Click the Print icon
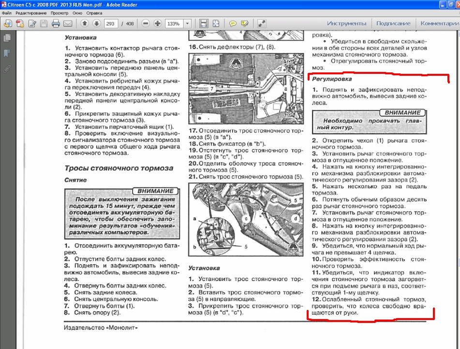The height and width of the screenshot is (349, 460). coord(56,24)
